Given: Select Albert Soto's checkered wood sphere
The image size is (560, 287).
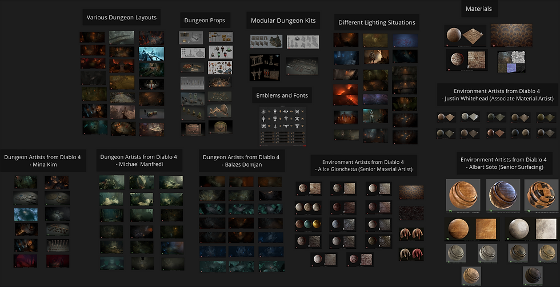Looking at the screenshot, I should point(541,195).
